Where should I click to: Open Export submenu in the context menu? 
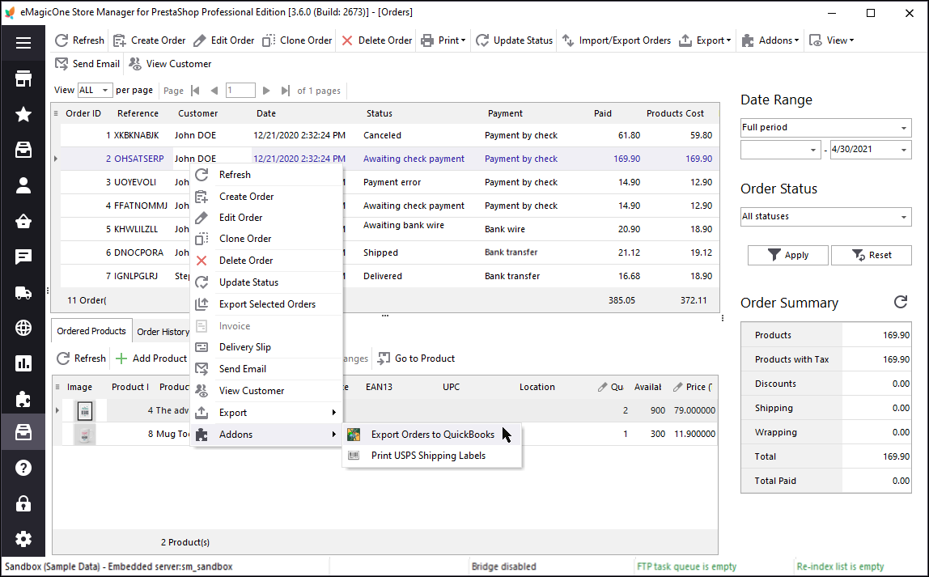click(266, 413)
